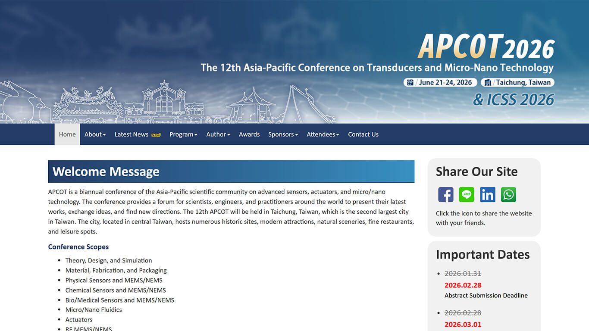Click the calendar icon beside June 21-24
Screen dimensions: 589x331
(410, 82)
